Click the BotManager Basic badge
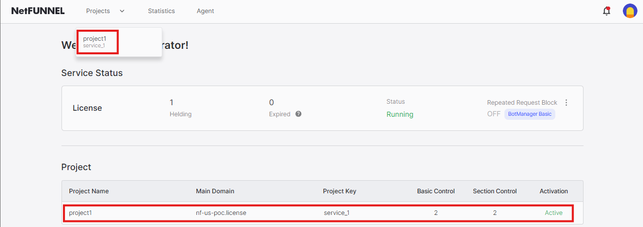The image size is (643, 227). (530, 114)
